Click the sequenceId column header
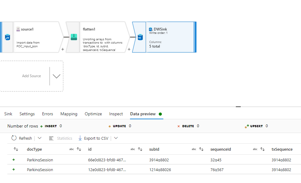 221,149
